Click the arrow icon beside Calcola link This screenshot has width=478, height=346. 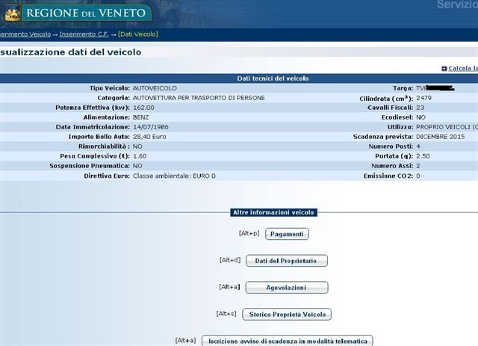click(444, 69)
